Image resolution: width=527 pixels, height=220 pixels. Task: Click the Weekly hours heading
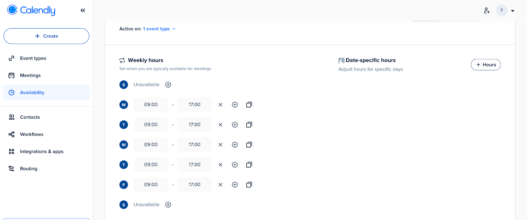(x=146, y=60)
